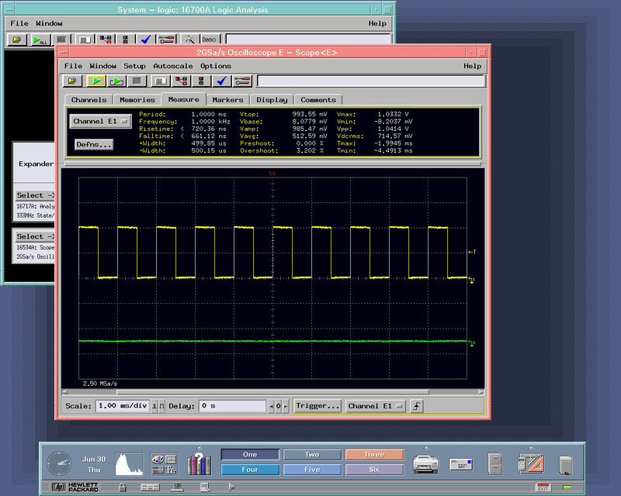This screenshot has width=621, height=496.
Task: Open file icon in Scope toolbar
Action: 72,81
